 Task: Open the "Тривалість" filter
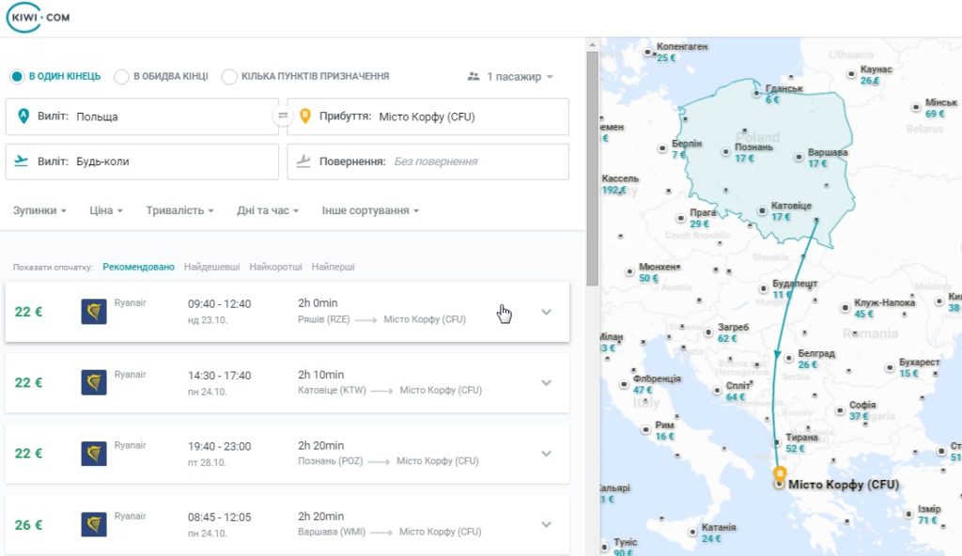click(179, 210)
